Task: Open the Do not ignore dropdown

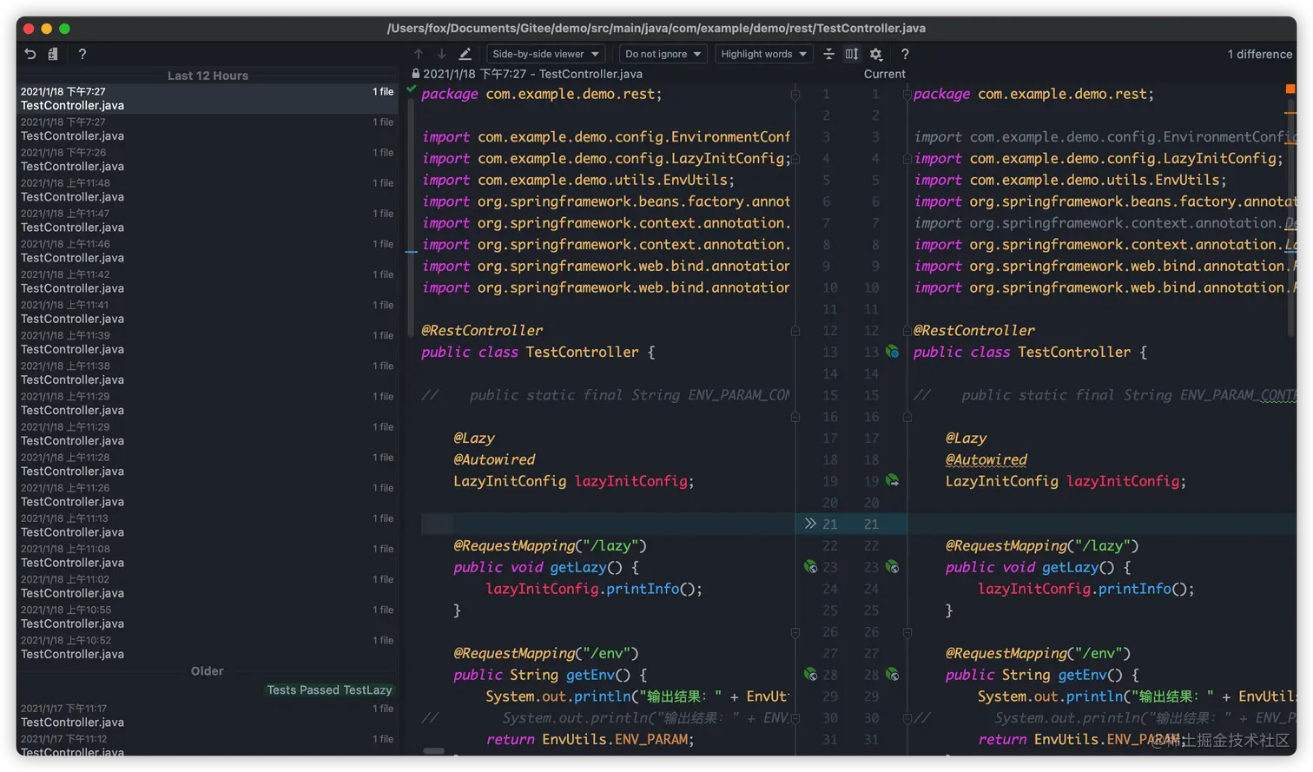Action: [x=663, y=54]
